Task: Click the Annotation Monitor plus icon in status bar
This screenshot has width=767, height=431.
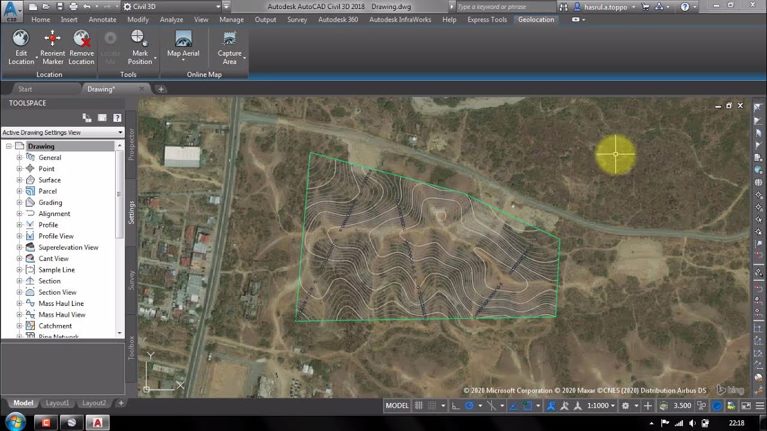Action: (648, 405)
